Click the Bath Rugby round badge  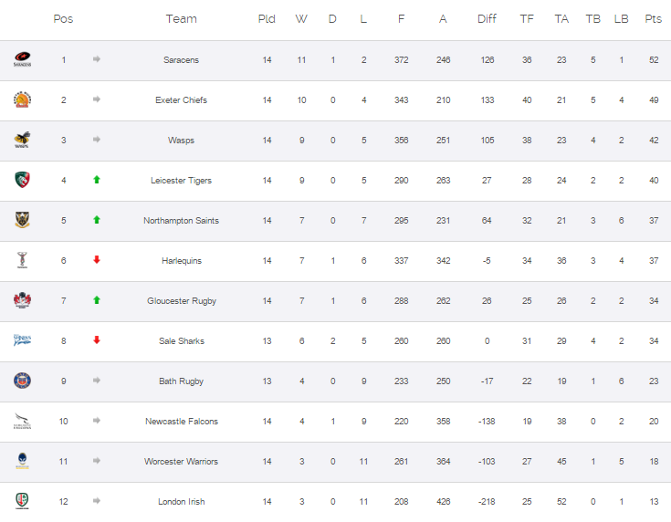(x=22, y=381)
